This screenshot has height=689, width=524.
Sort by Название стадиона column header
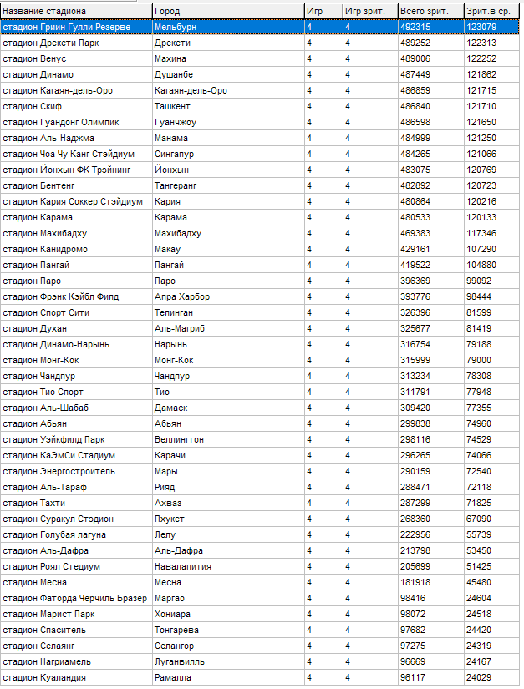[75, 11]
